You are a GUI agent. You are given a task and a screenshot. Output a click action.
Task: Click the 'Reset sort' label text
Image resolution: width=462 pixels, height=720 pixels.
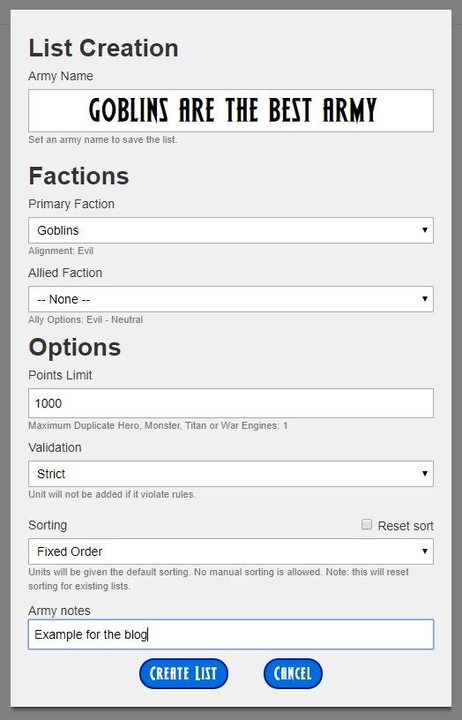[405, 526]
